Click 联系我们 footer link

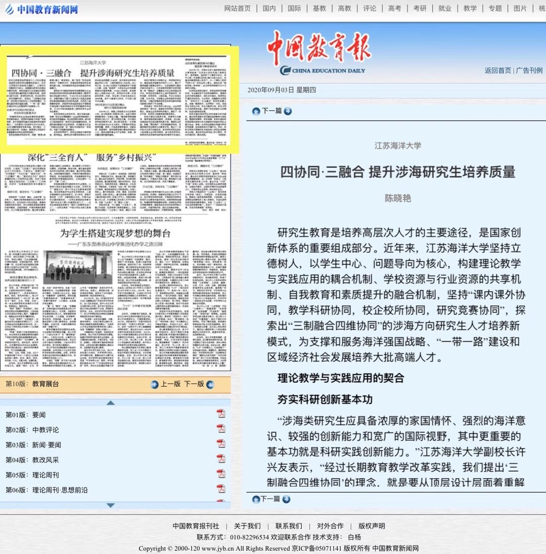(289, 526)
